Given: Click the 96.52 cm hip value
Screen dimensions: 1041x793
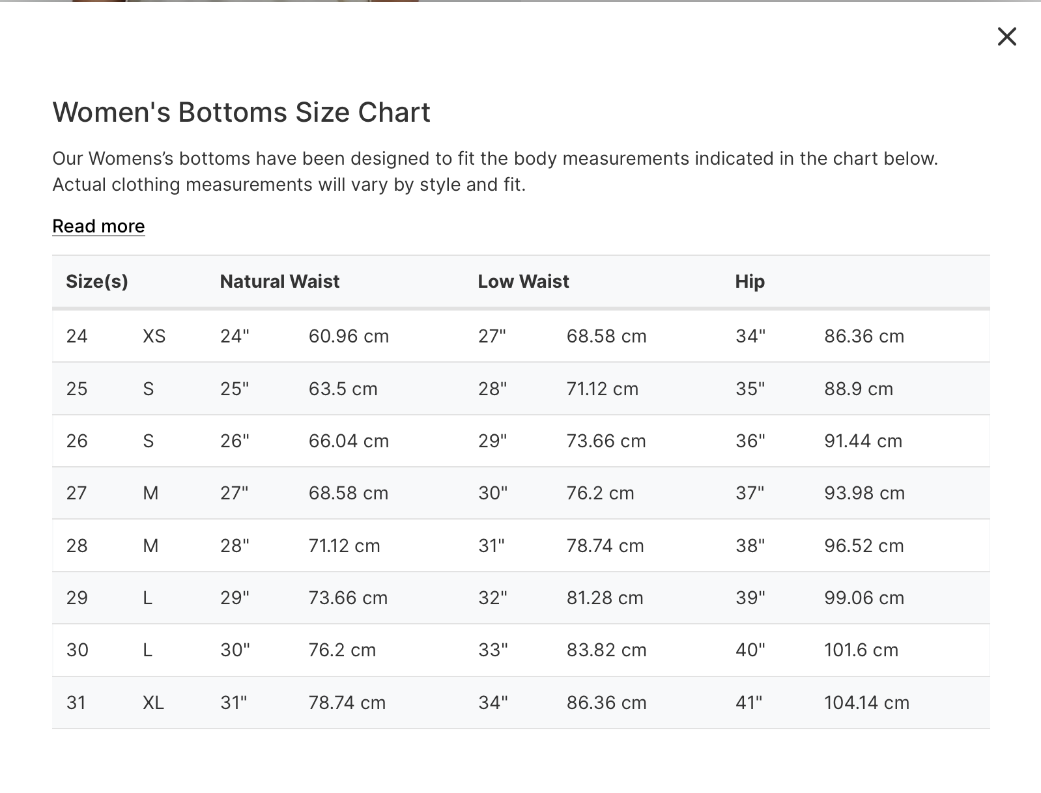Looking at the screenshot, I should pos(864,546).
